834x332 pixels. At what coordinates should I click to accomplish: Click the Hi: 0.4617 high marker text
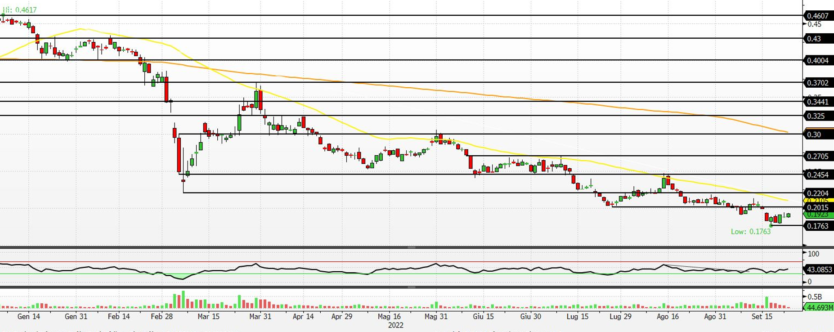pos(20,10)
